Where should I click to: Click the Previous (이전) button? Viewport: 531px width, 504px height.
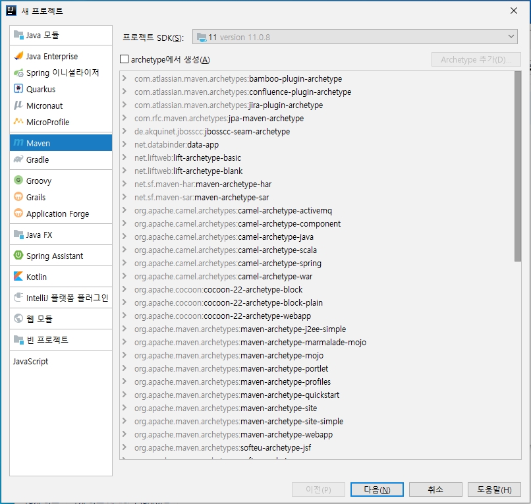[318, 490]
